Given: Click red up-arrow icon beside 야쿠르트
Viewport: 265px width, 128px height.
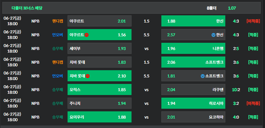Looking at the screenshot, I should click(87, 35).
